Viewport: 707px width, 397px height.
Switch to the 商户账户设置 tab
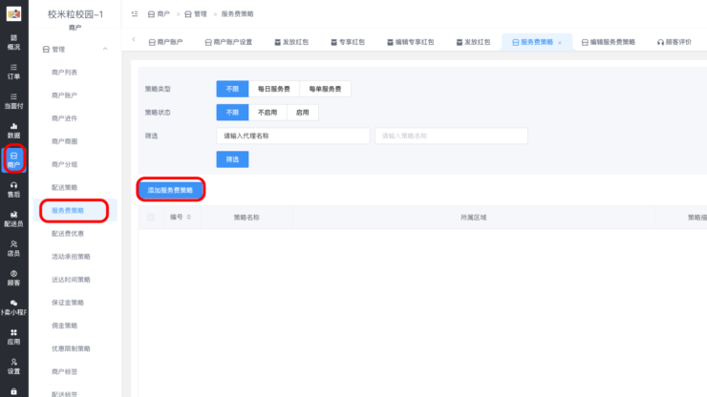pos(228,43)
